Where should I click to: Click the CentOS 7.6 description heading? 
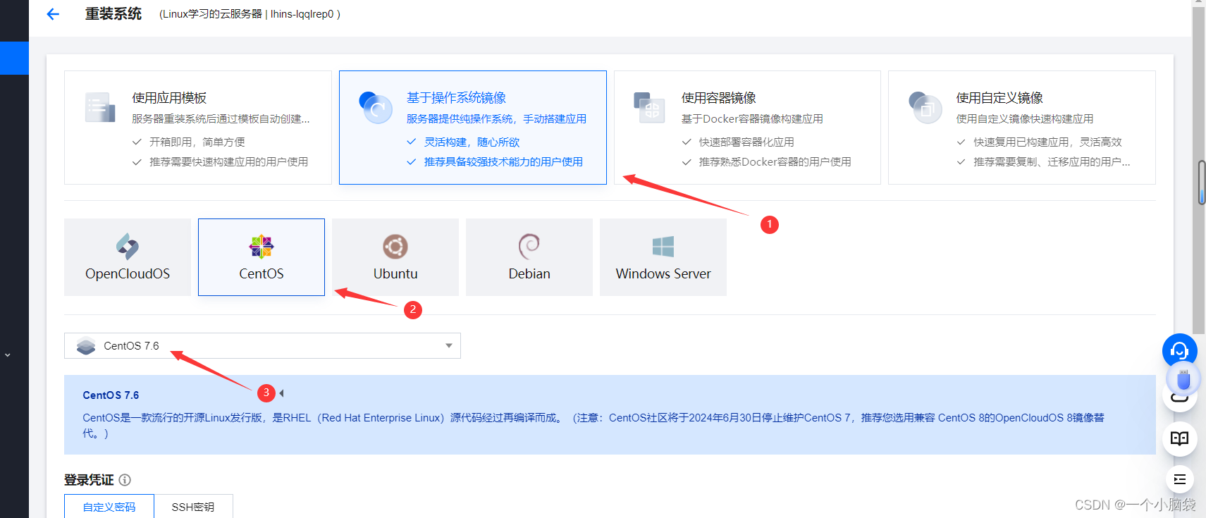(111, 395)
